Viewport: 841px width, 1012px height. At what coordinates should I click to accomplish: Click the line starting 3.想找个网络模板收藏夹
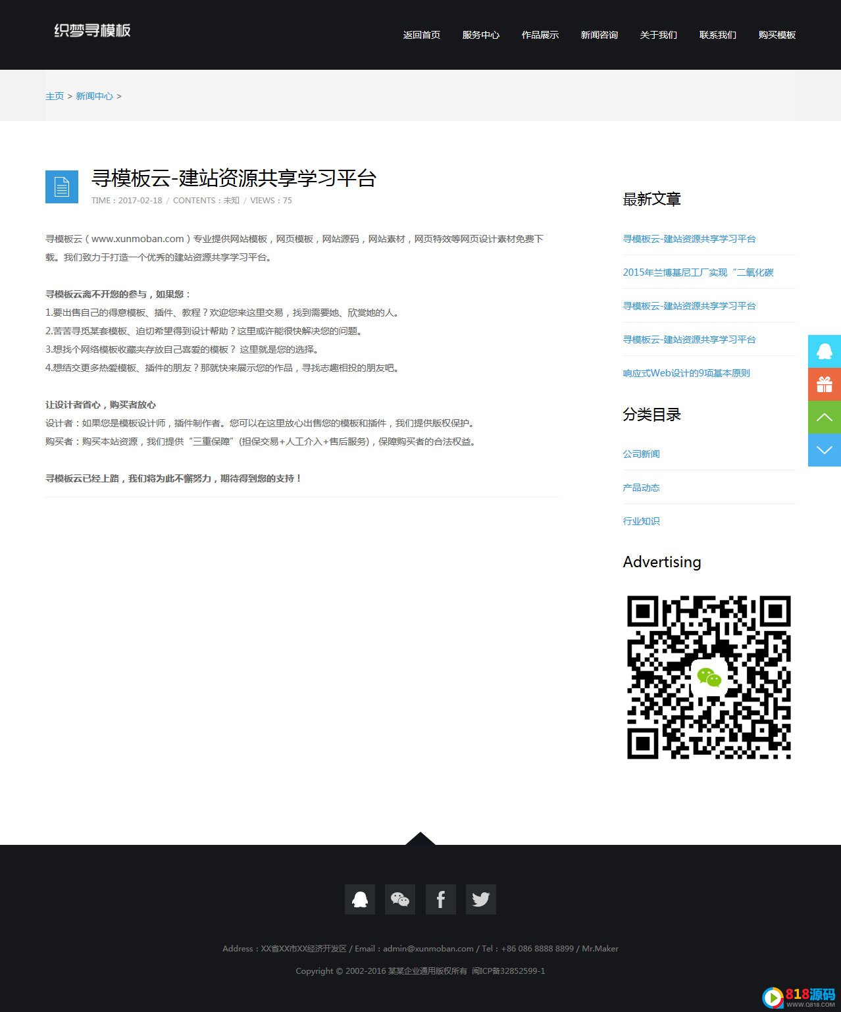point(182,349)
